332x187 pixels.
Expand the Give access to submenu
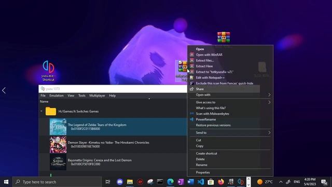[x=269, y=102]
